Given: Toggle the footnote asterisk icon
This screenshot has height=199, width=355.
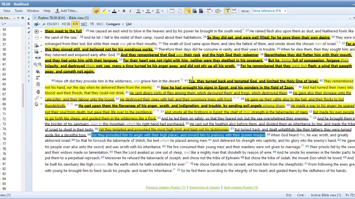Looking at the screenshot, I should [x=38, y=78].
